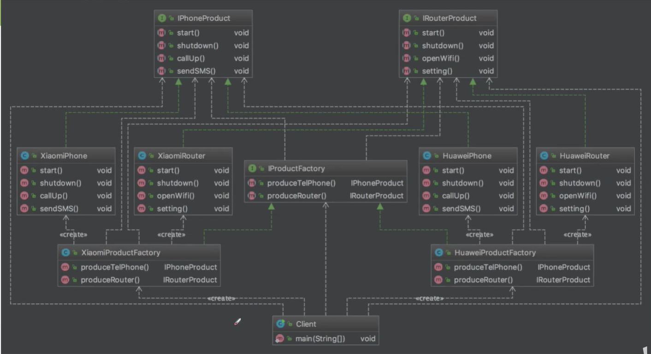The image size is (651, 354).
Task: Click method icon of IPhoneProduct start()
Action: click(x=161, y=33)
